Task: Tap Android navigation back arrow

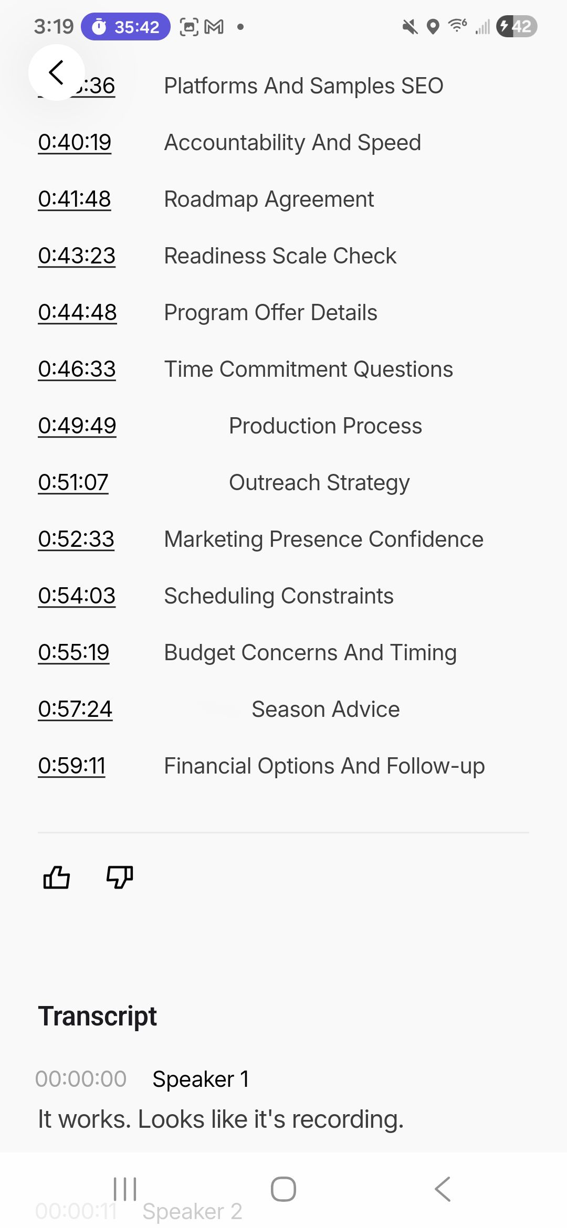Action: coord(443,1189)
